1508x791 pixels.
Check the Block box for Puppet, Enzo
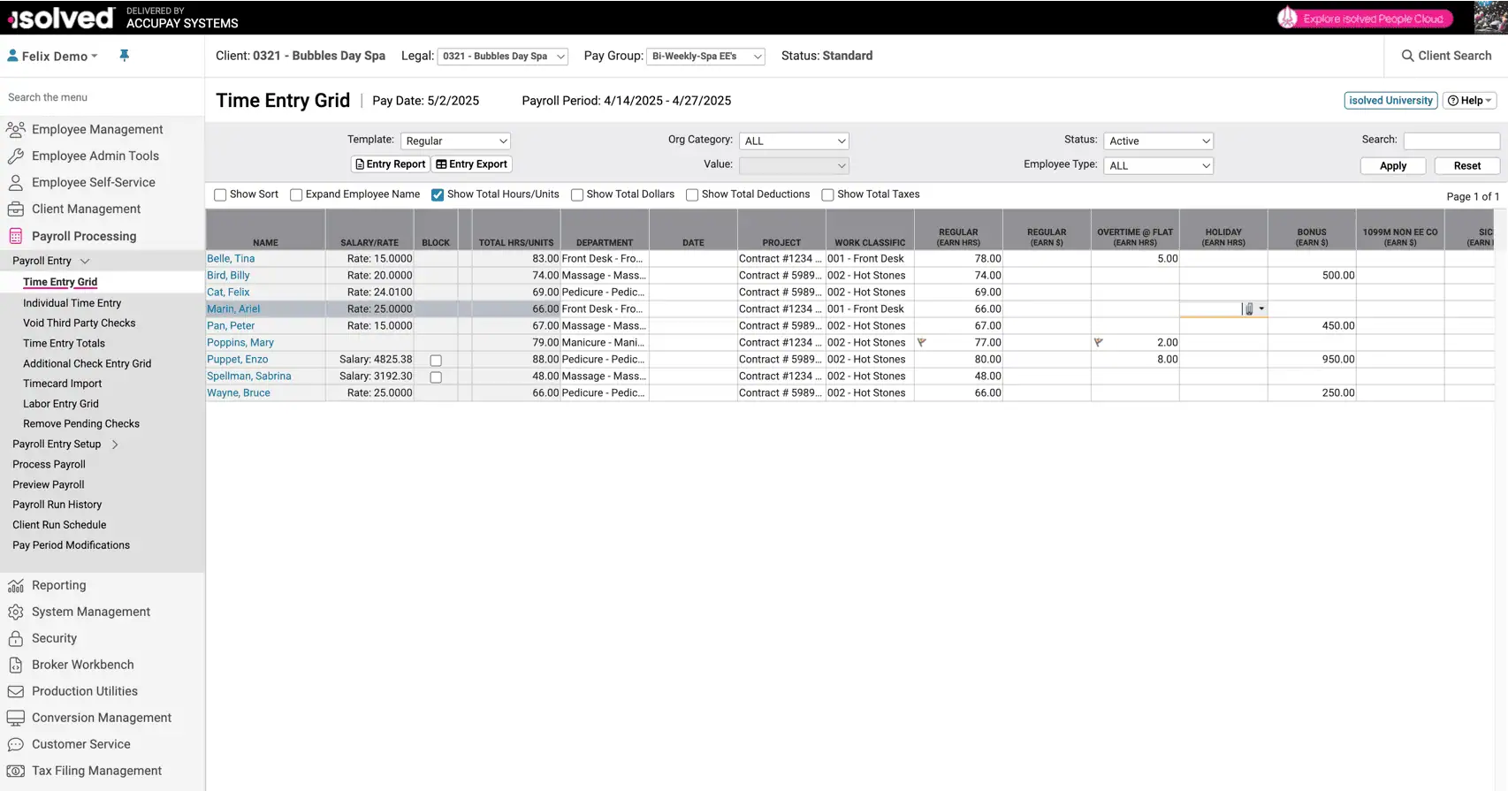tap(436, 361)
